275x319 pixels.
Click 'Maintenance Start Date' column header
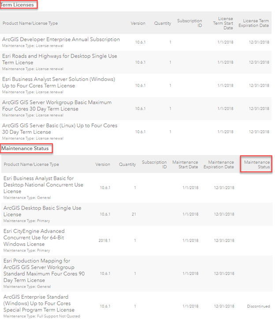tap(185, 165)
